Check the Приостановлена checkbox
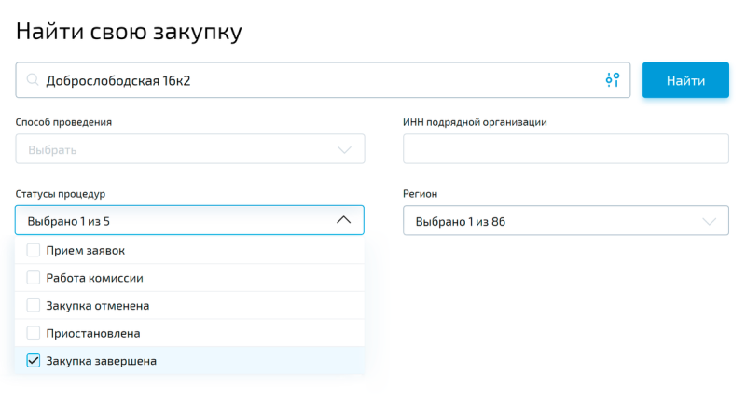The image size is (746, 402). click(x=34, y=333)
